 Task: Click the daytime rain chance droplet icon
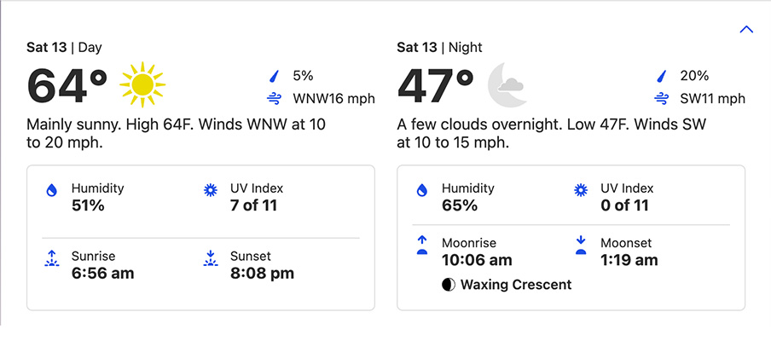tap(275, 76)
